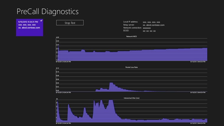The image size is (224, 126).
Task: Click the Interarrival Jitter start timestamp
Action: click(63, 123)
